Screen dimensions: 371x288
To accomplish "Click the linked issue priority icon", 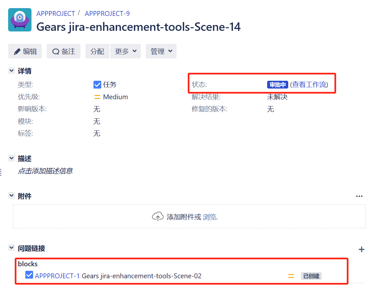I will click(x=291, y=276).
